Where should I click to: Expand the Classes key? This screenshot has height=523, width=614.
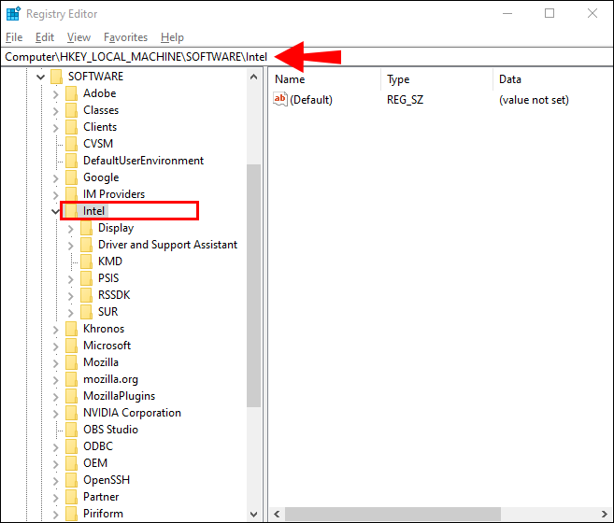click(x=55, y=111)
